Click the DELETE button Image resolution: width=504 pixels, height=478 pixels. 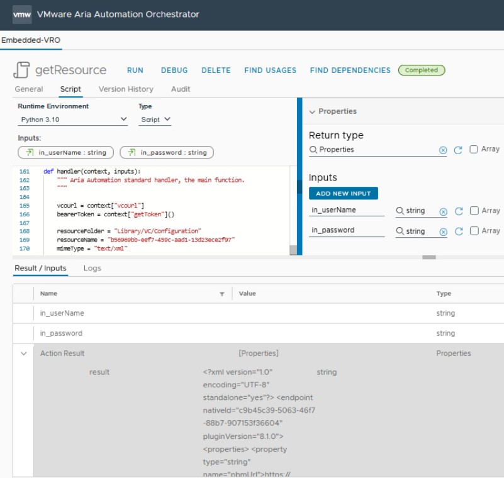216,70
